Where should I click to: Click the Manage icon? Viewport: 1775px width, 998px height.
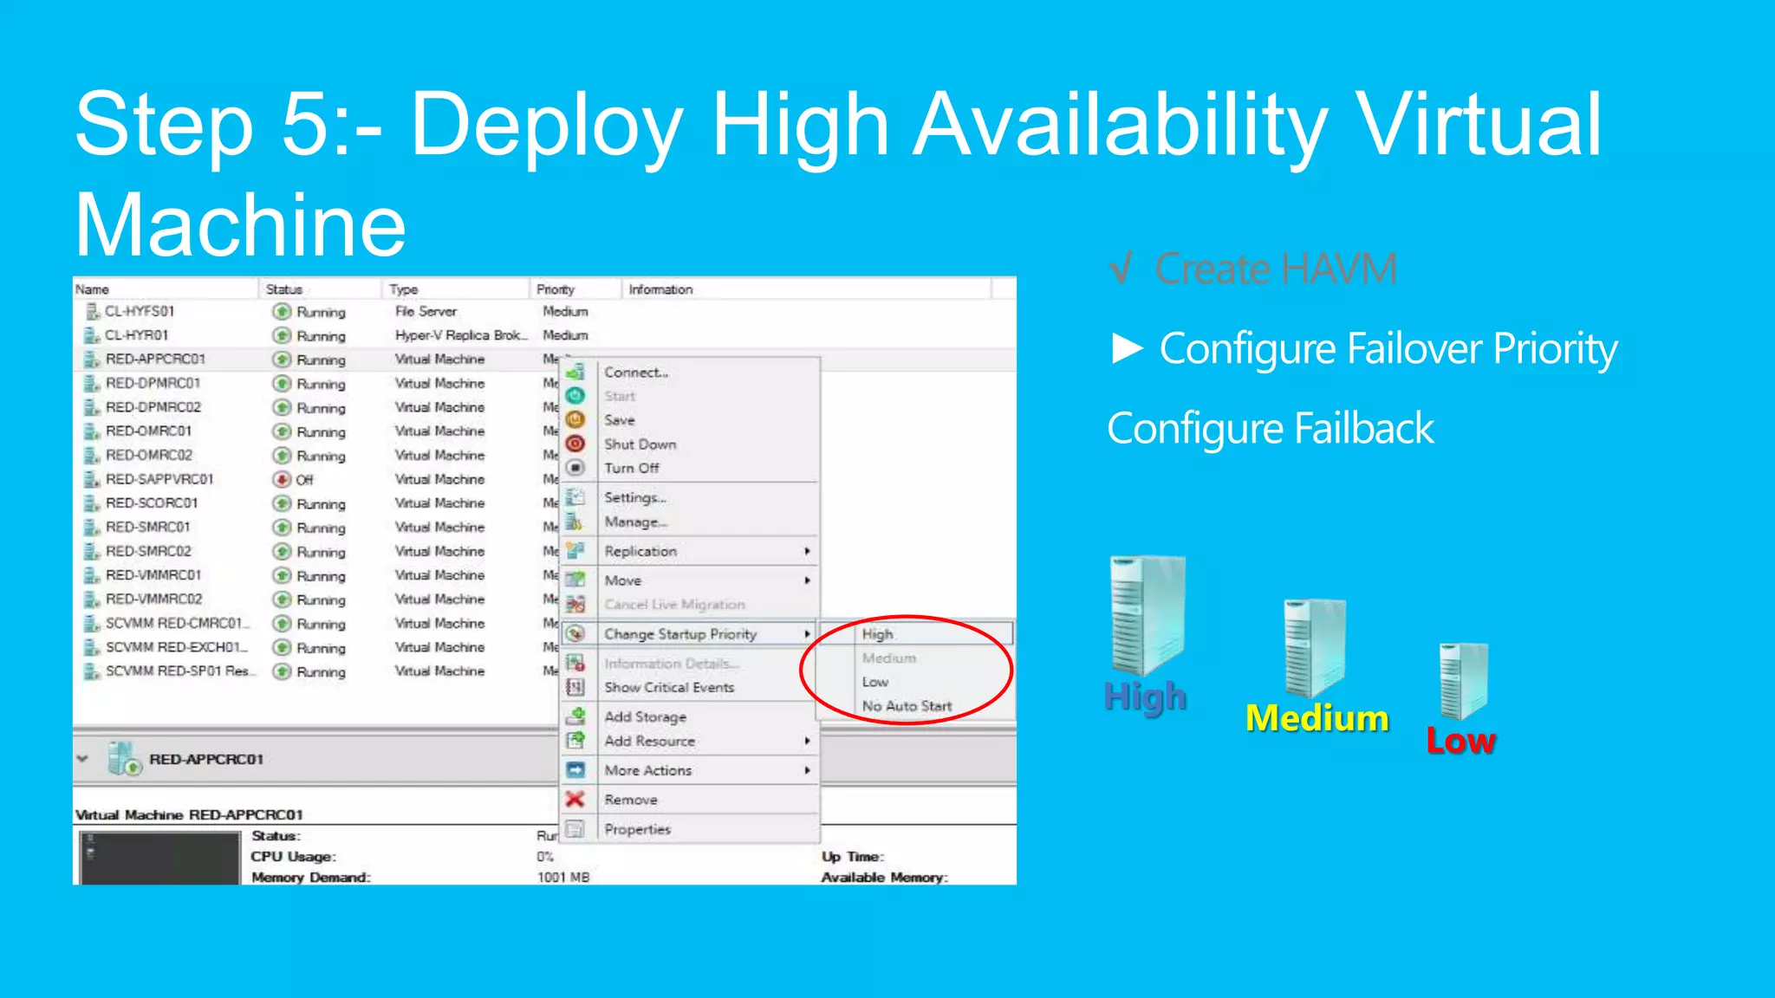point(575,522)
